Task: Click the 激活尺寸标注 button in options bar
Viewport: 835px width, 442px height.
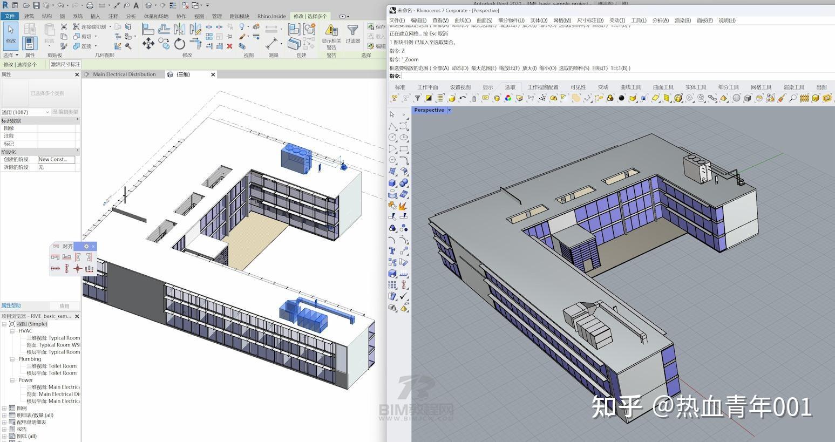Action: pos(65,64)
